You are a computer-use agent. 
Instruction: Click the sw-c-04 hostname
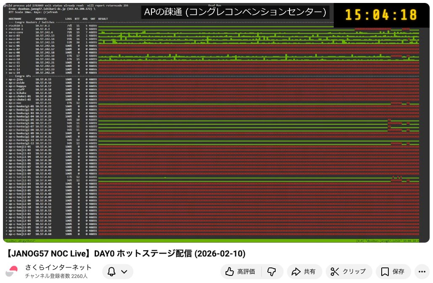pos(14,39)
